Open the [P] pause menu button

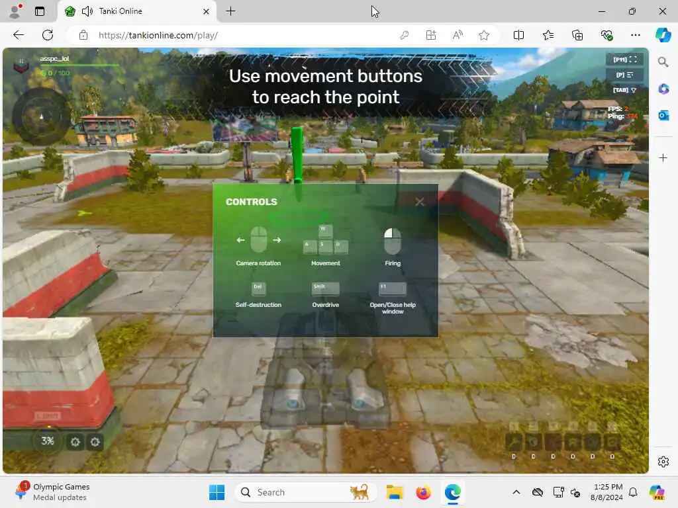click(624, 75)
